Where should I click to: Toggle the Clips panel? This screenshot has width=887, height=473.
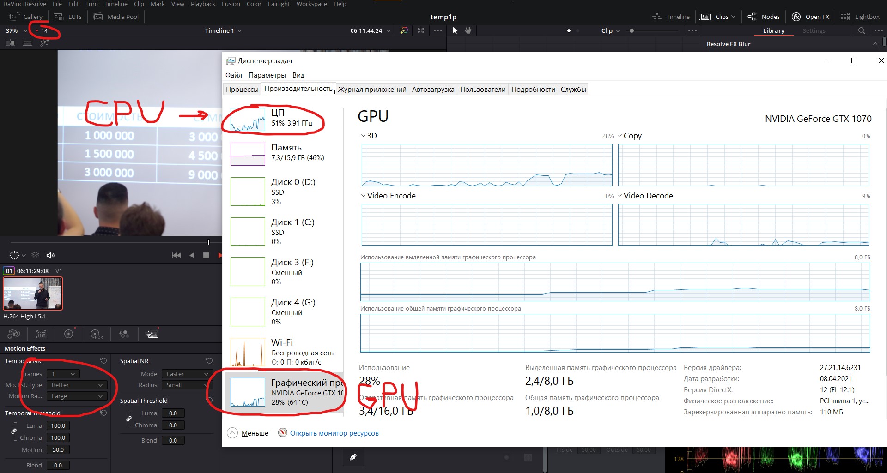pos(717,17)
